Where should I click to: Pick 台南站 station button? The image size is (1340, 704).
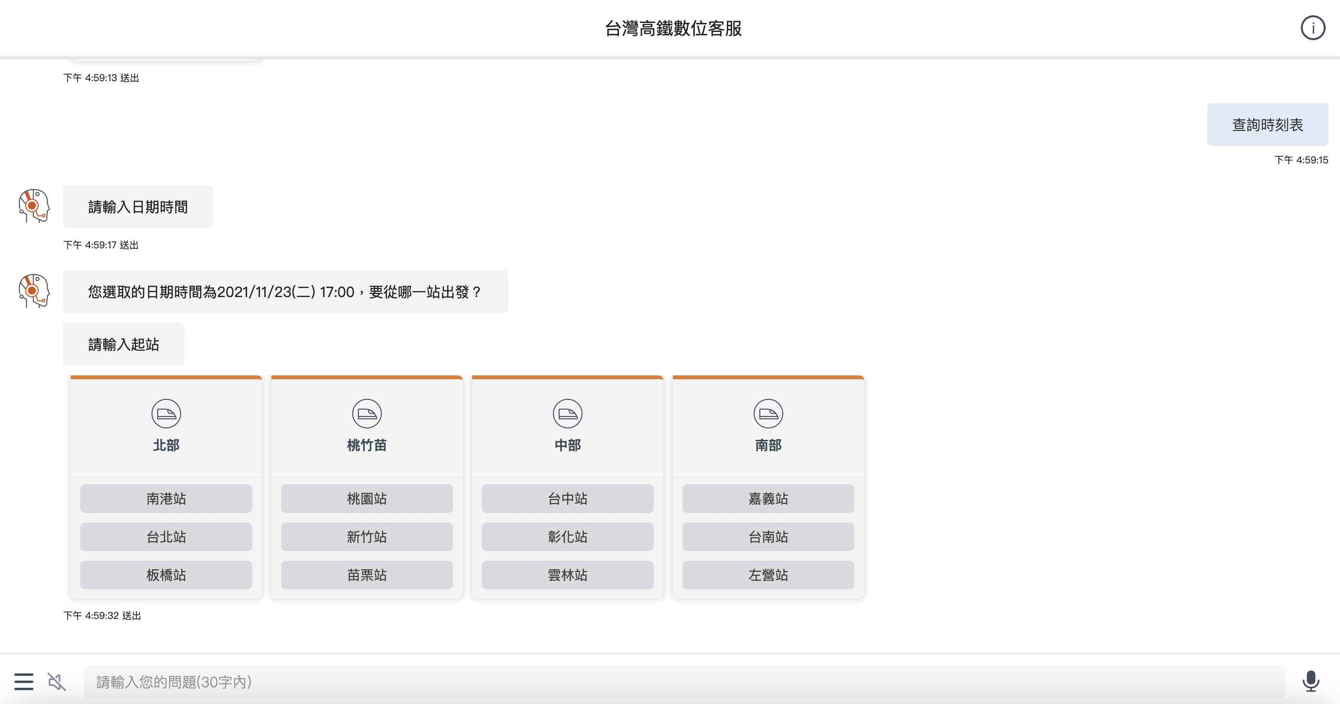(x=768, y=536)
